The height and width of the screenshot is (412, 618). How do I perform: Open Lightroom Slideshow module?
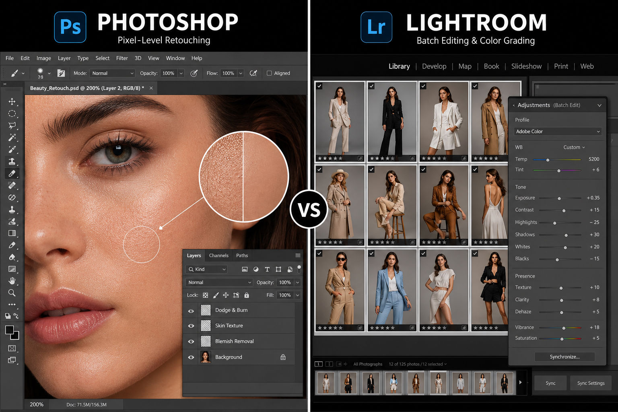(x=526, y=66)
